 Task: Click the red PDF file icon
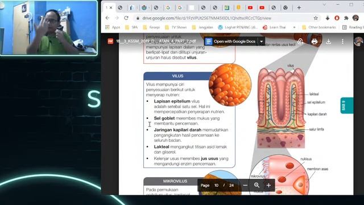[x=110, y=41]
